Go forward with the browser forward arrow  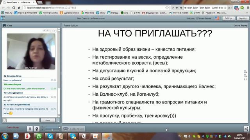point(8,8)
